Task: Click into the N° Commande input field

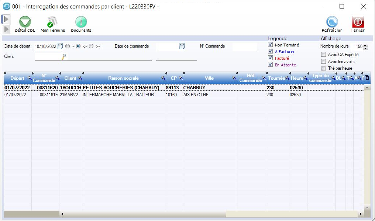Action: [244, 46]
